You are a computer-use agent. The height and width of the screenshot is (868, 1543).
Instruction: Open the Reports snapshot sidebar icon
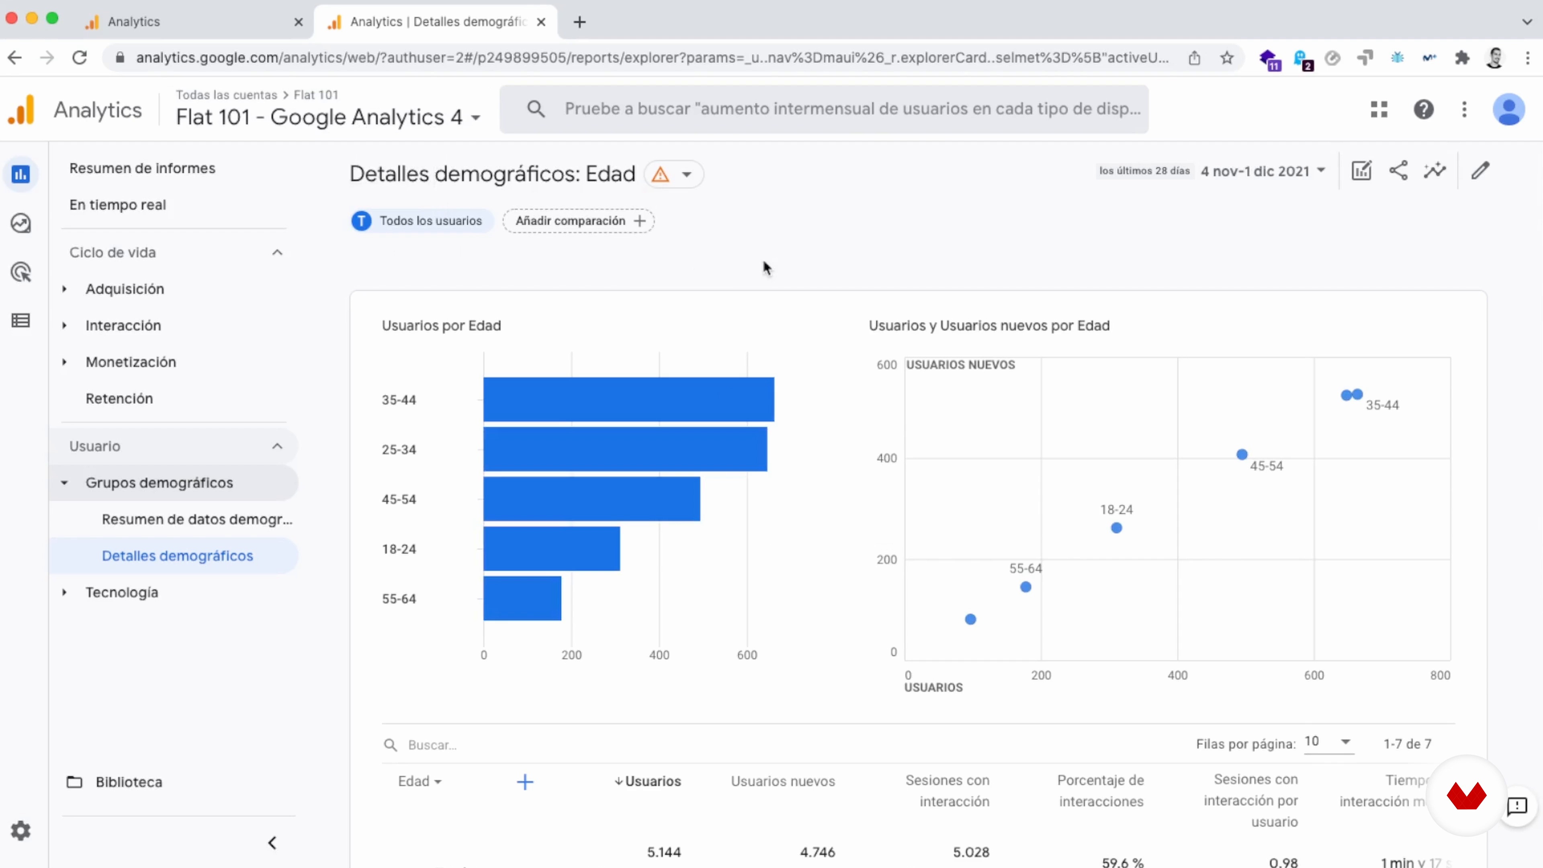(21, 174)
